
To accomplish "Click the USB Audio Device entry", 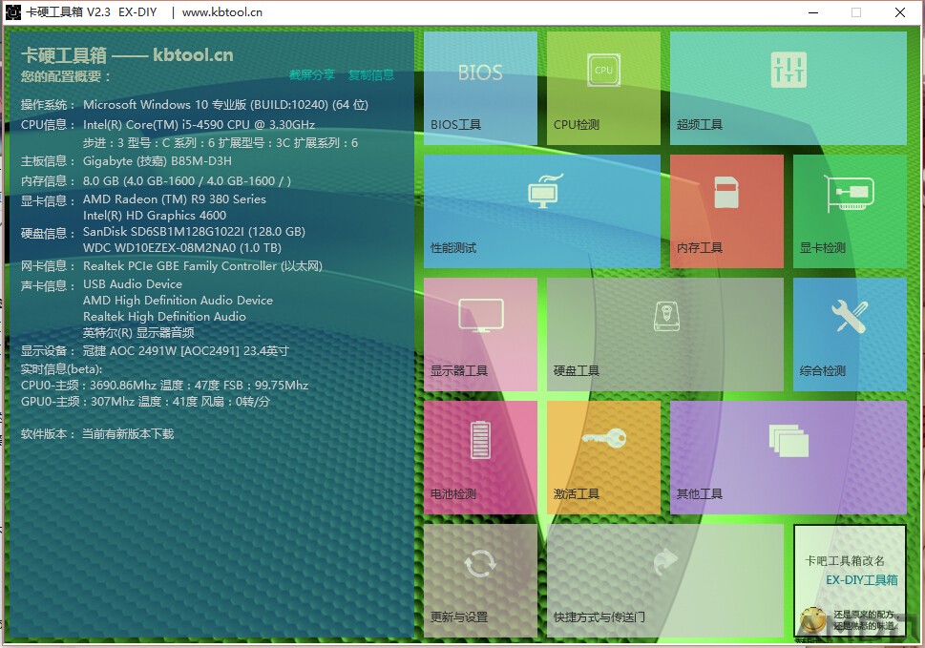I will pos(132,284).
